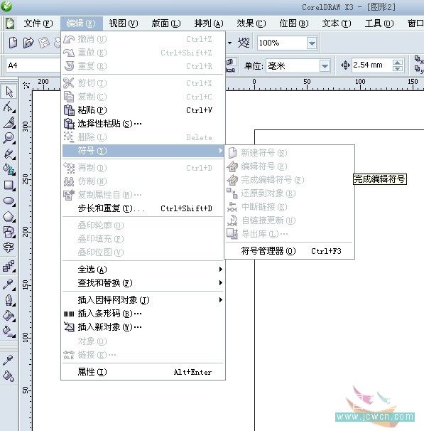Click the ruler origin corner icon
Image resolution: width=424 pixels, height=431 pixels.
(26, 85)
